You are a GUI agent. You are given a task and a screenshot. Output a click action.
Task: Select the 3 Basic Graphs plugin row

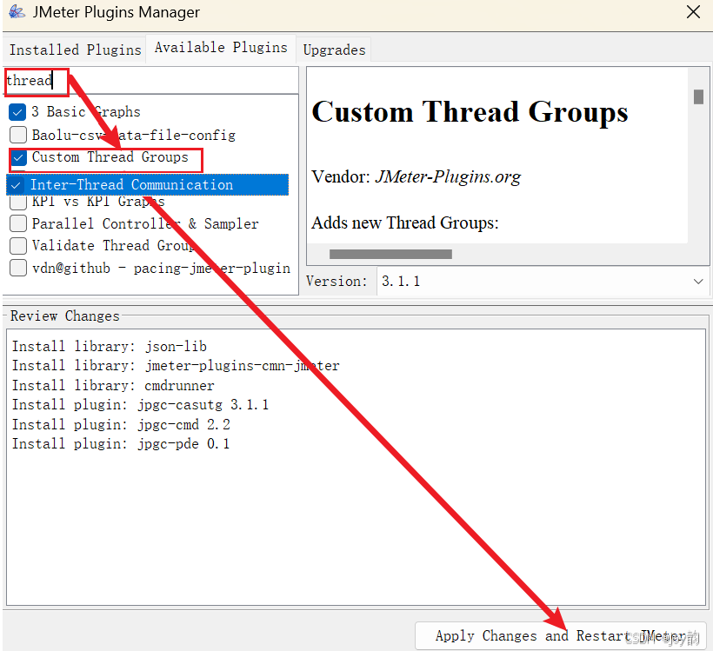point(148,112)
